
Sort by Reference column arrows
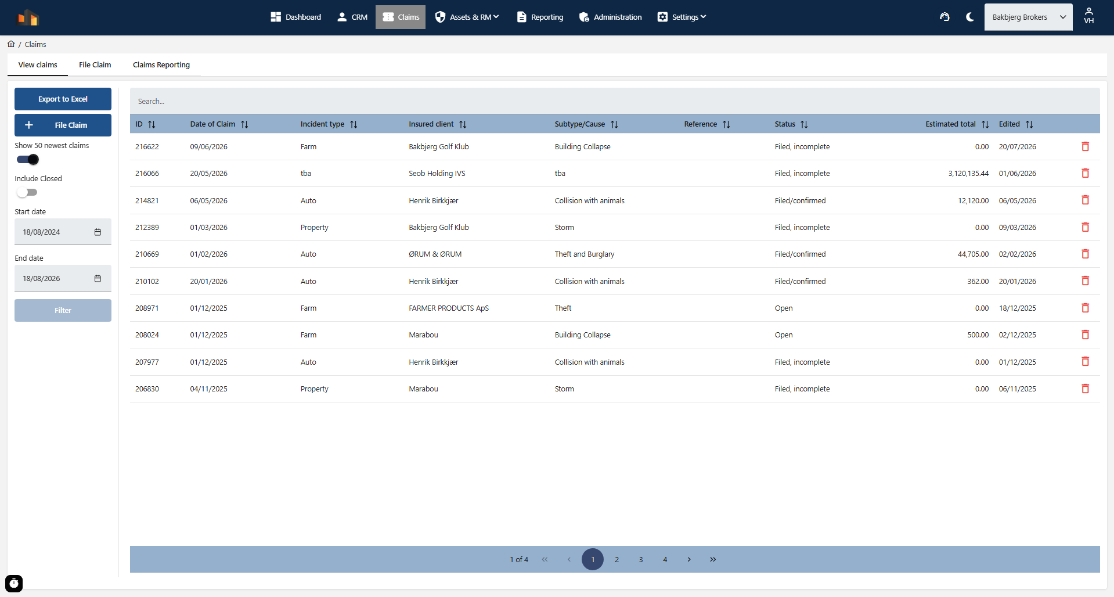click(x=726, y=124)
